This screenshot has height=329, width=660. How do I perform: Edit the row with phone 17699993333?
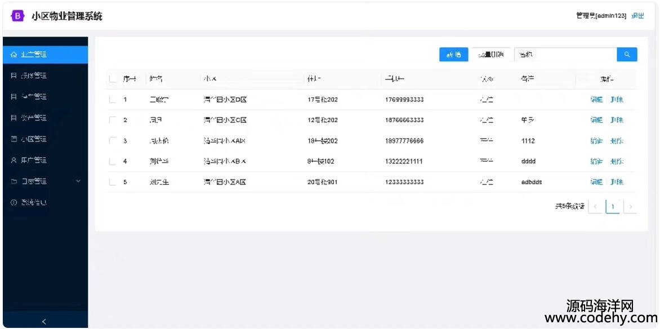point(596,100)
